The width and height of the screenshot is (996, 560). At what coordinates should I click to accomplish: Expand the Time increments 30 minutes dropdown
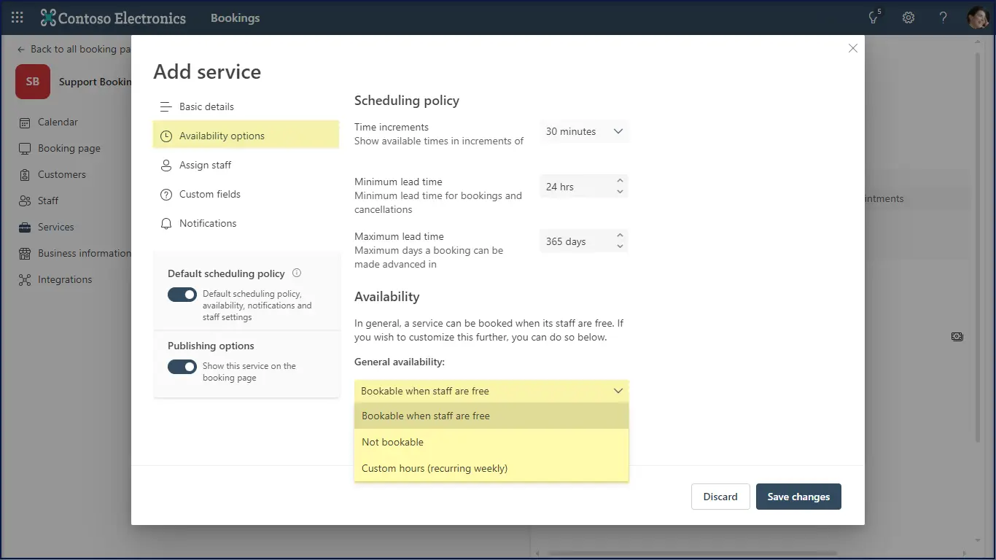tap(584, 132)
